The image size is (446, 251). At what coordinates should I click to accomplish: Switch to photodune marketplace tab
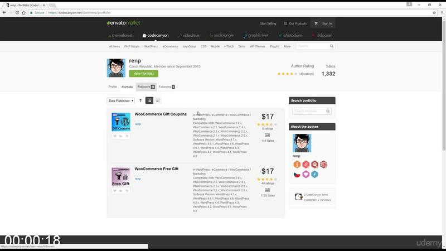tap(290, 36)
